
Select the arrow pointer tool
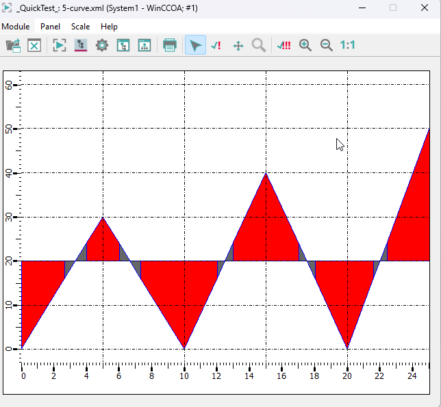(x=195, y=46)
